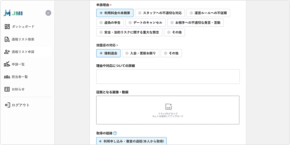Click the ログアウト exit arrow icon
Screen dimensions: 290x145
[x=7, y=105]
